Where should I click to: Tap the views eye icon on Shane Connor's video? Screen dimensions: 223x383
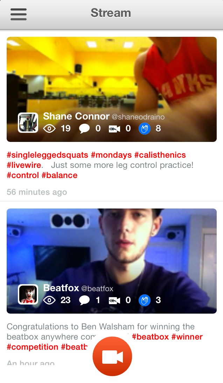[49, 129]
